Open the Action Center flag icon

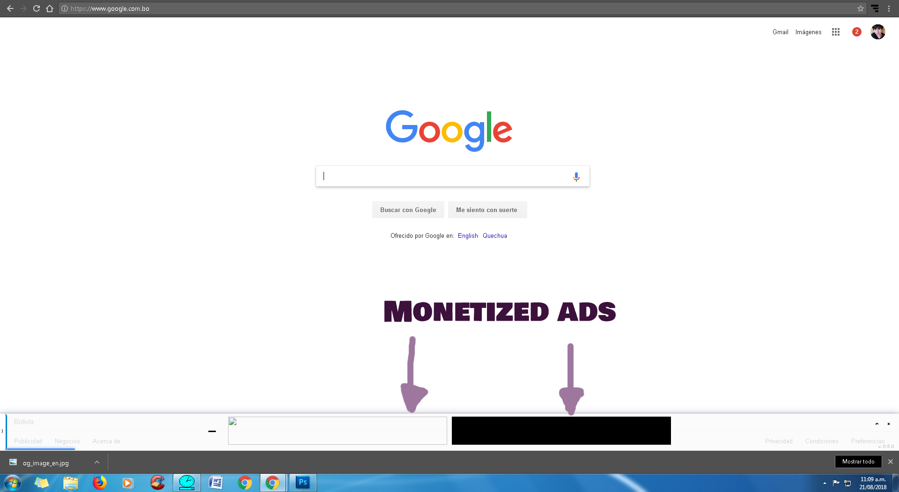pos(836,483)
